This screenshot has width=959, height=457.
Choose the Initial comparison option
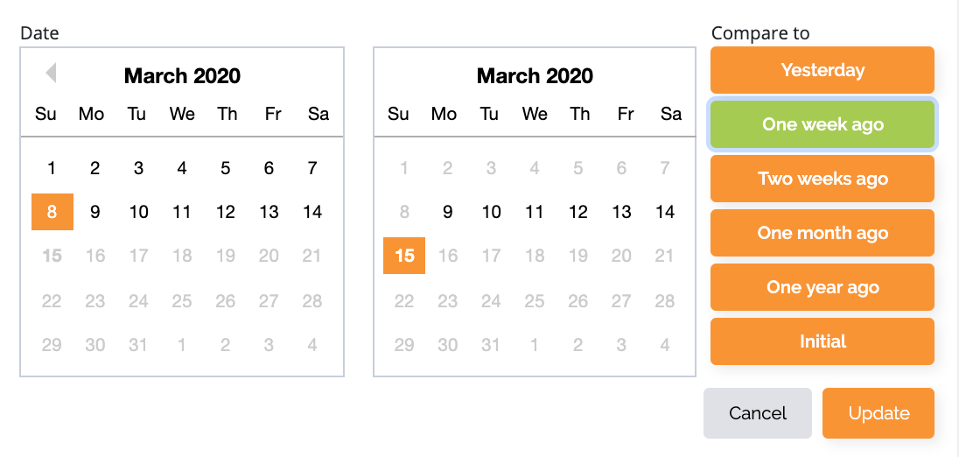[x=822, y=341]
